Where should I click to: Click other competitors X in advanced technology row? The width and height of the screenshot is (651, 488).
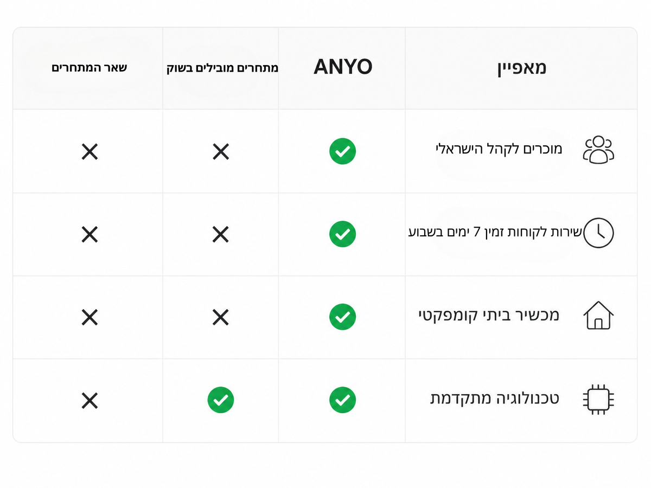[90, 401]
